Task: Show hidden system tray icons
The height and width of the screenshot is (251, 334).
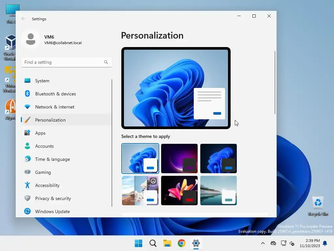Action: (x=263, y=243)
